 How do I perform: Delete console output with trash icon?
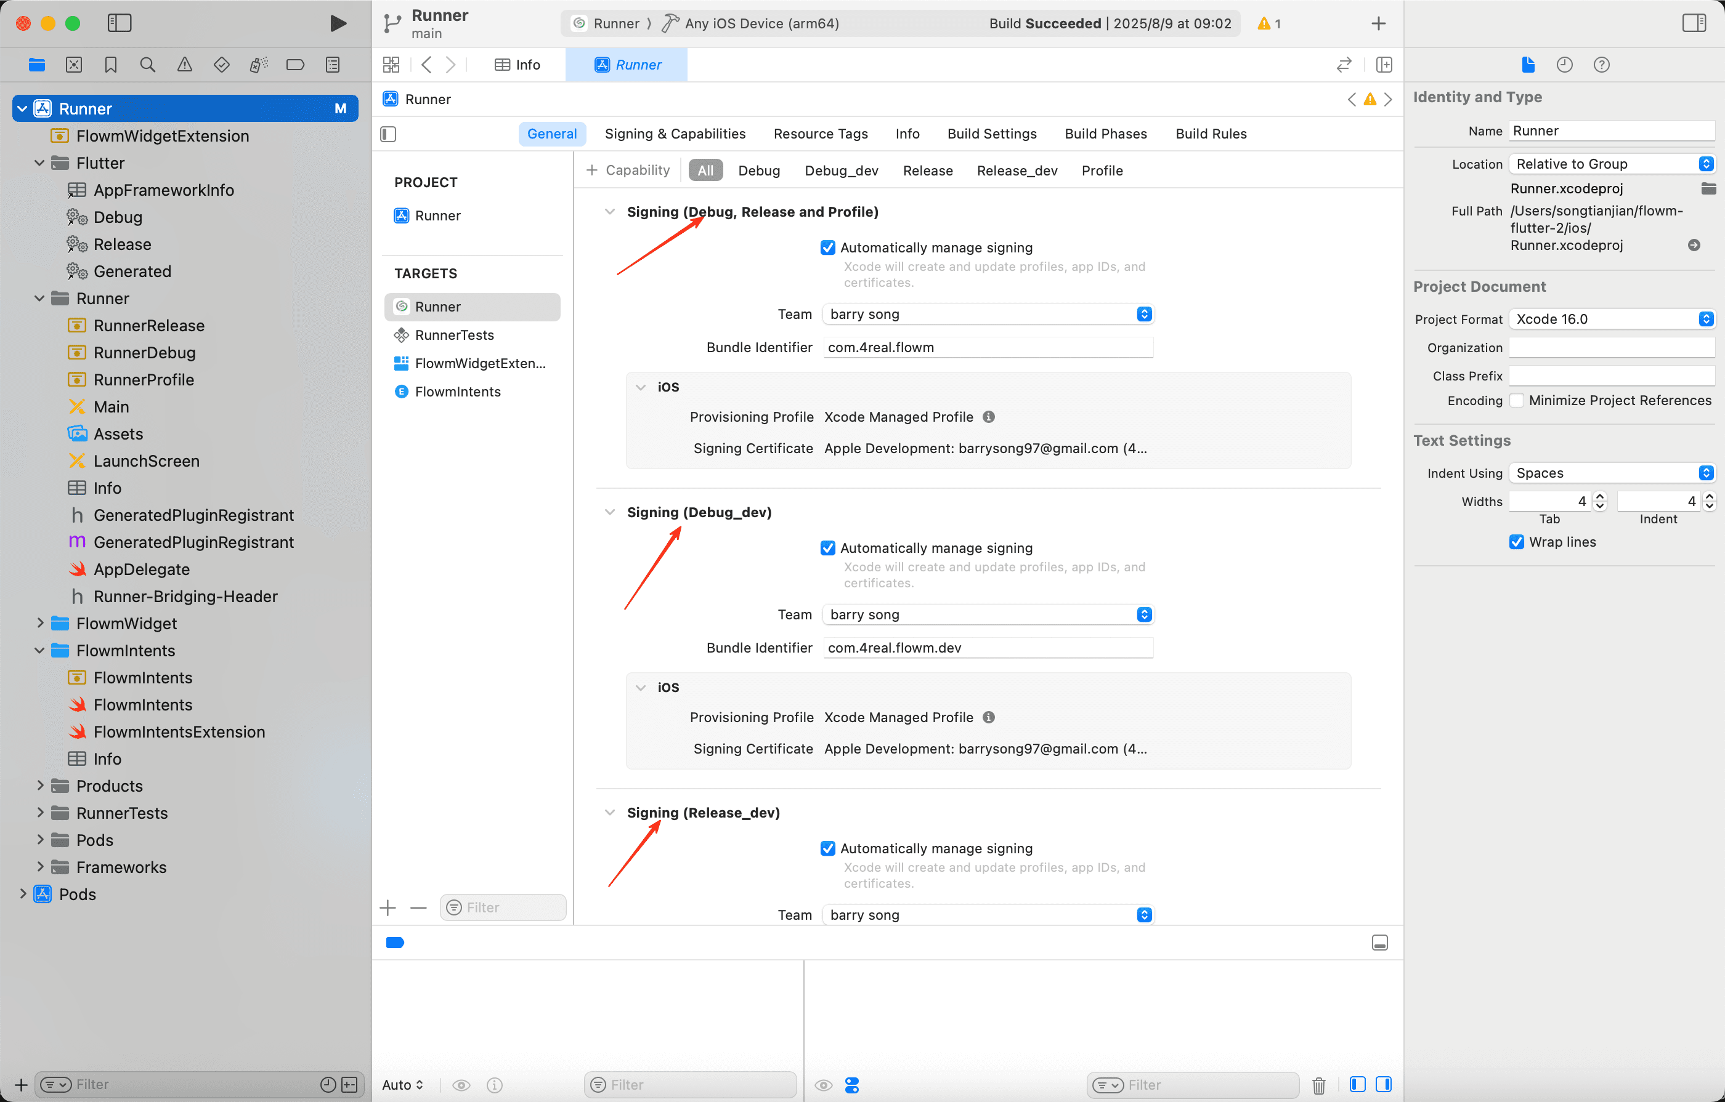(x=1319, y=1085)
